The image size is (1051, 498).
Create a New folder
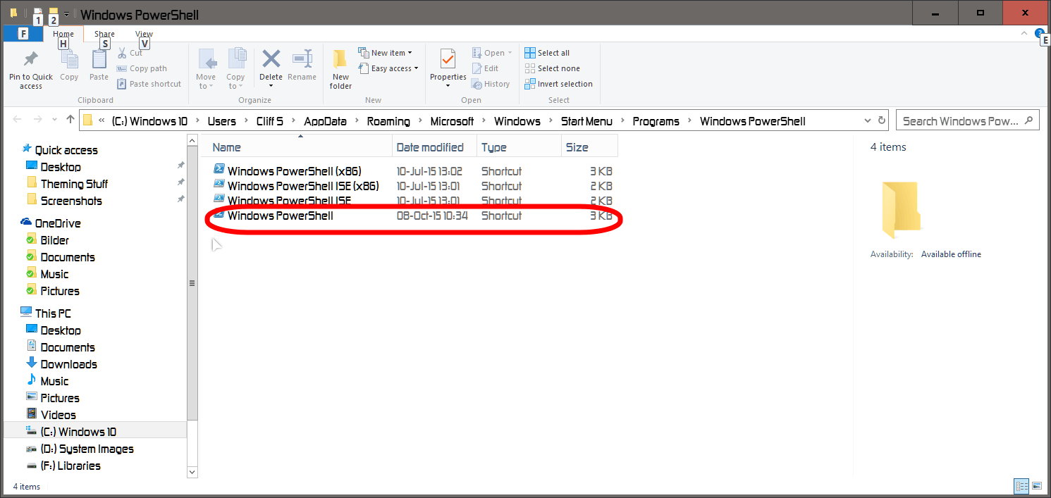[340, 69]
